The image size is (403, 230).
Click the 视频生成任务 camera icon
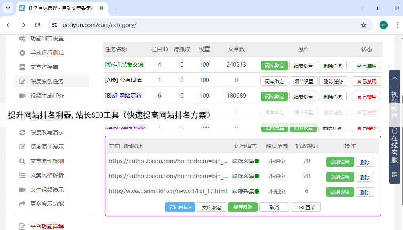click(x=23, y=96)
